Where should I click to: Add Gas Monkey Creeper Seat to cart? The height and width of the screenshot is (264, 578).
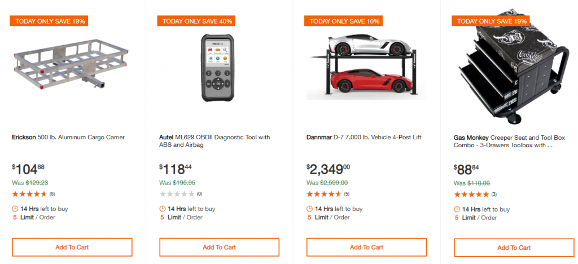point(514,248)
